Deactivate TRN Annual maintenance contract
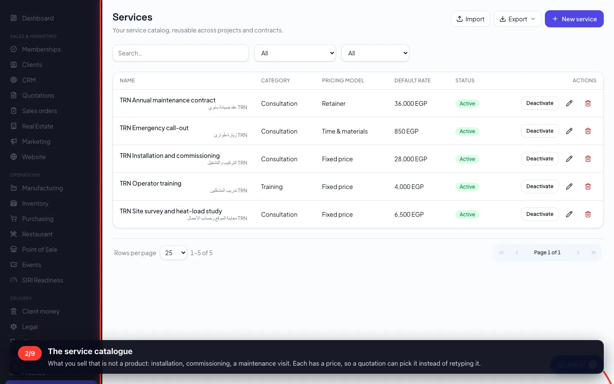 tap(540, 103)
